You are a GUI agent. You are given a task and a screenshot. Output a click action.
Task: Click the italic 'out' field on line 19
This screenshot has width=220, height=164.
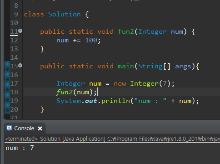tap(91, 101)
